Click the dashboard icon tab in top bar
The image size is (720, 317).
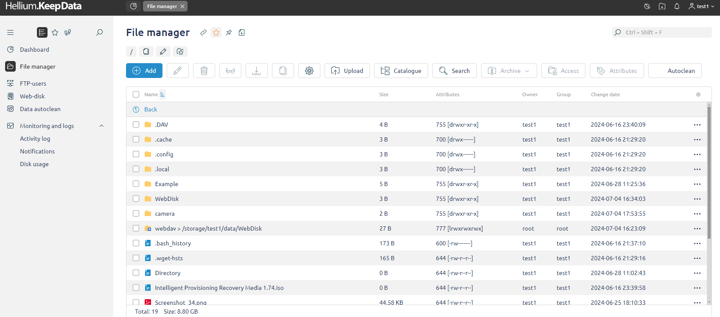pos(133,6)
